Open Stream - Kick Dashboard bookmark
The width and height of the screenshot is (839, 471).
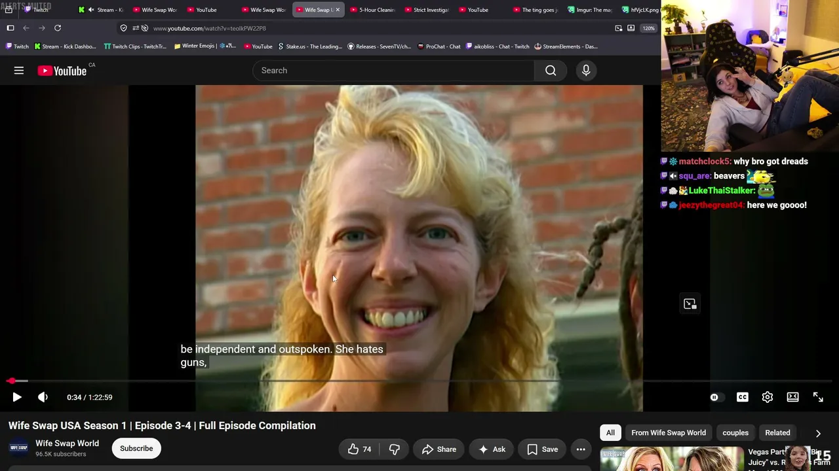tap(65, 46)
